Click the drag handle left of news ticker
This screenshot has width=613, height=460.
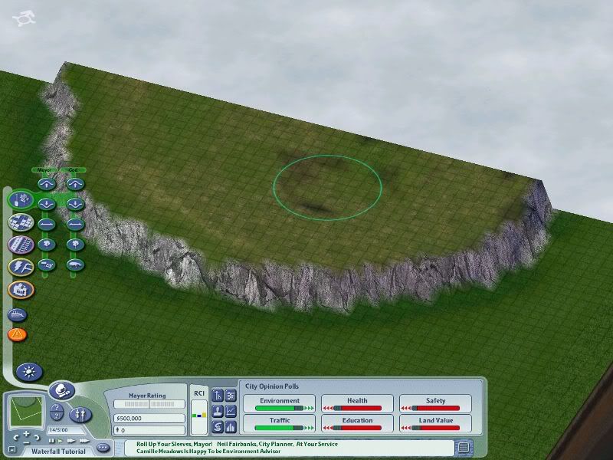click(120, 448)
